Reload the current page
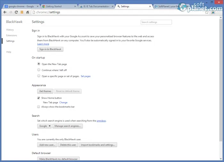Image resolution: width=224 pixels, height=162 pixels. pos(16,12)
